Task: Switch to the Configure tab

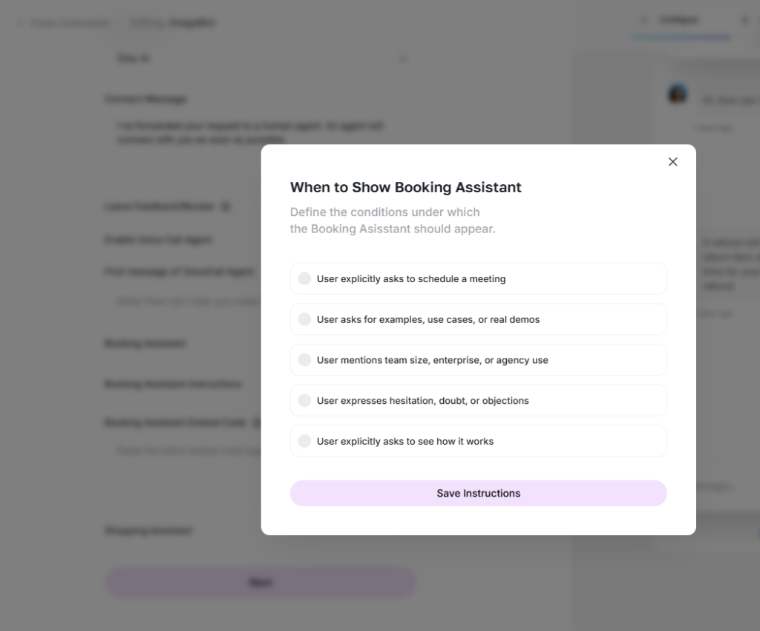Action: tap(678, 20)
